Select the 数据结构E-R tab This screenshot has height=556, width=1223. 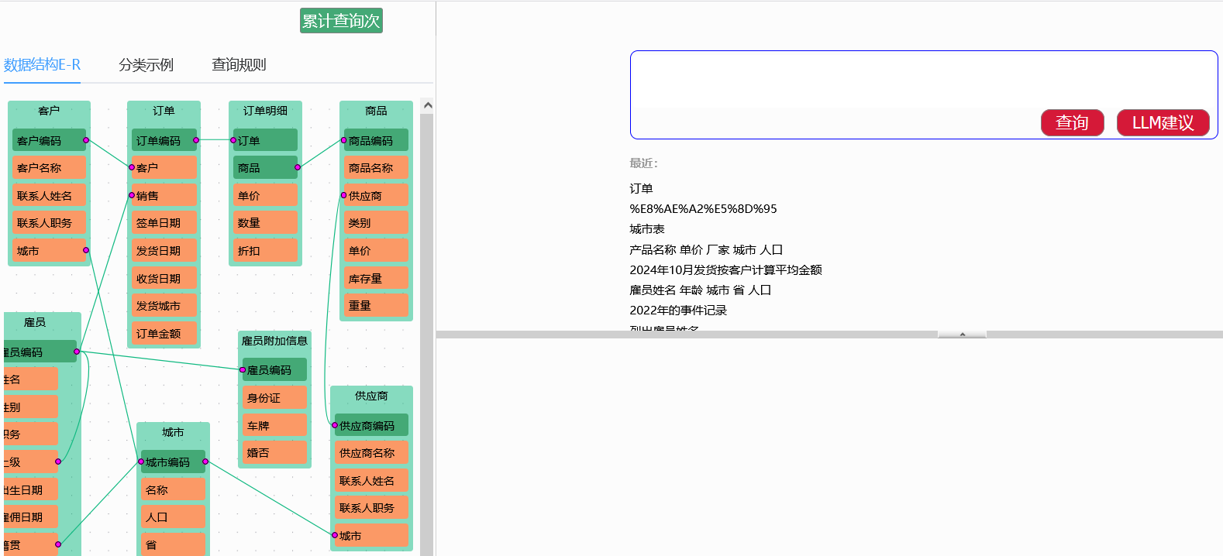[x=42, y=65]
